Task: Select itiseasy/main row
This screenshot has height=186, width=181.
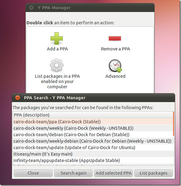Action: coord(93,154)
